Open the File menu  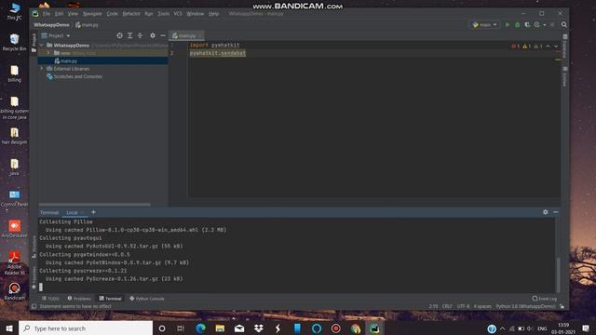pyautogui.click(x=47, y=14)
